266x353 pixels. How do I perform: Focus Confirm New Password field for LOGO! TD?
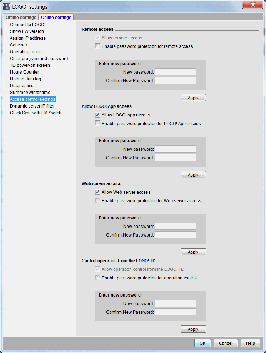[x=175, y=312]
